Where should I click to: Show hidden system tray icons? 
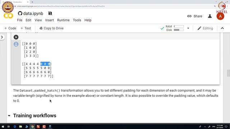(205, 126)
